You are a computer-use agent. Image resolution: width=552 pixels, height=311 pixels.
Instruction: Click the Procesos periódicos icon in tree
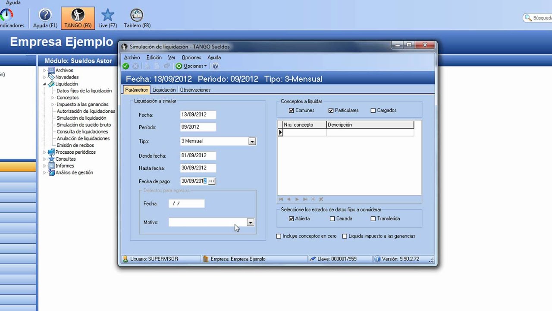tap(51, 152)
